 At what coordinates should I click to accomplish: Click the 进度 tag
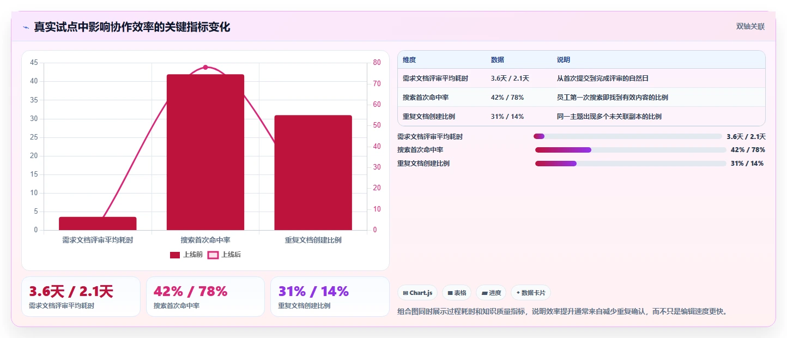[491, 293]
